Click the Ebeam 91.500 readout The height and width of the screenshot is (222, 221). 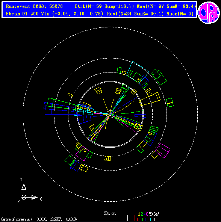coord(22,14)
